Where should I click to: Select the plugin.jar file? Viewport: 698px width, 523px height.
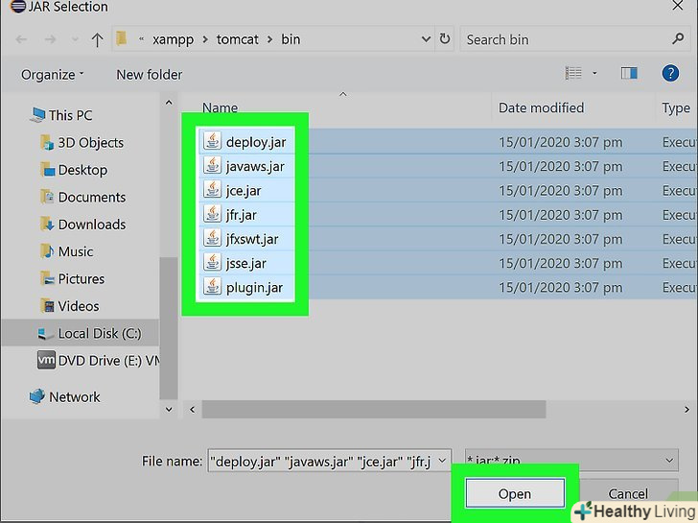click(x=254, y=287)
